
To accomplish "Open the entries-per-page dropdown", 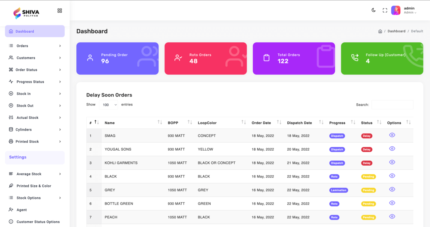I will [109, 105].
